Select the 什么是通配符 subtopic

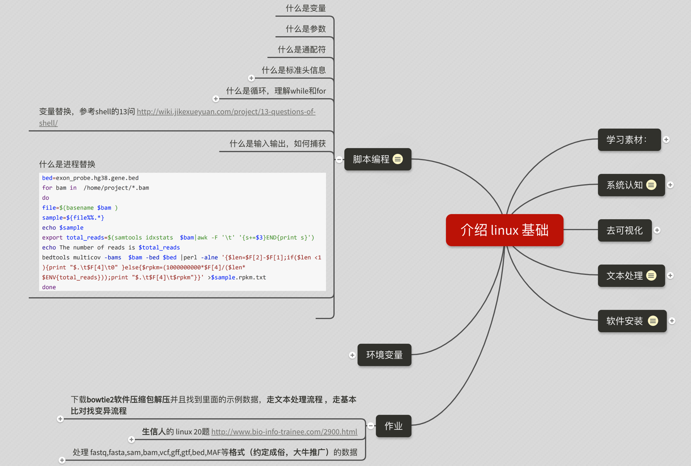click(x=302, y=50)
